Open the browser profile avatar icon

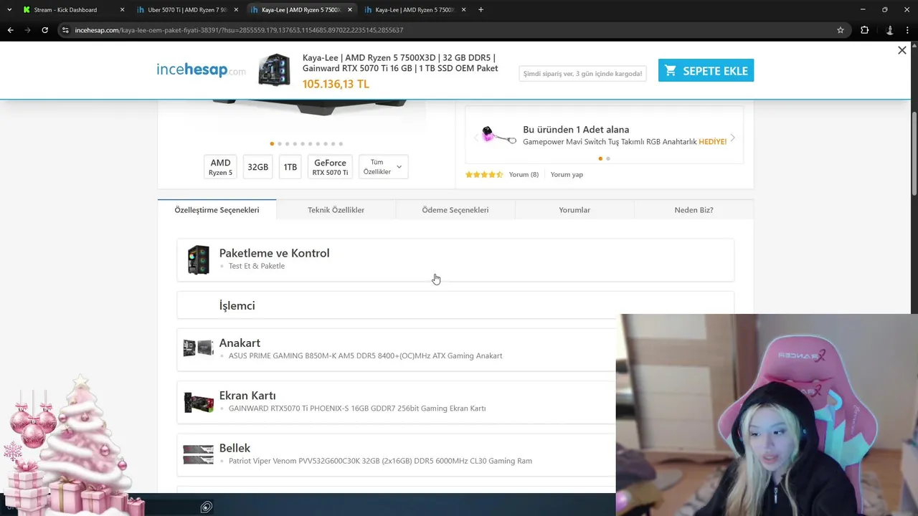click(x=890, y=30)
